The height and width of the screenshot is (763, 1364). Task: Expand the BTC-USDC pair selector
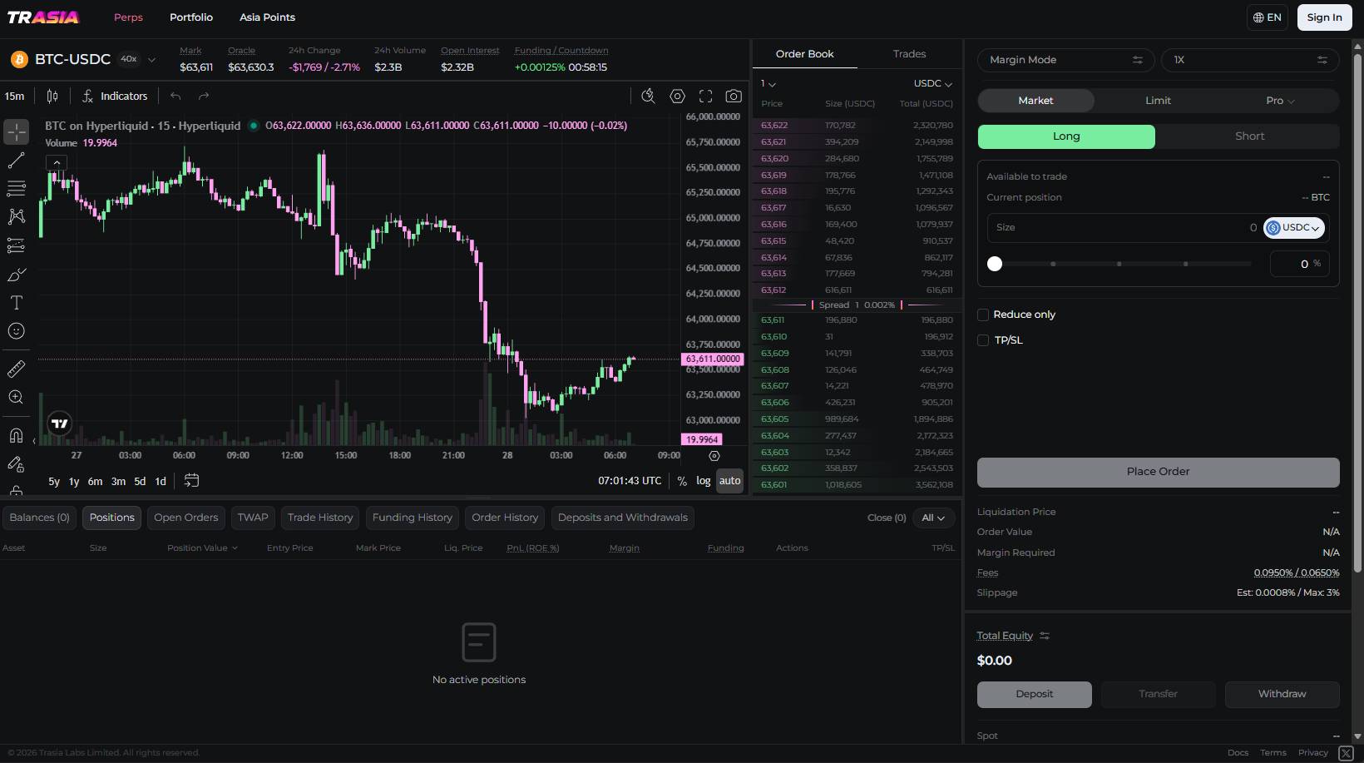coord(83,59)
